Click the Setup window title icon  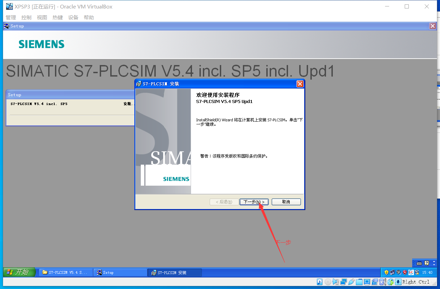click(x=6, y=26)
